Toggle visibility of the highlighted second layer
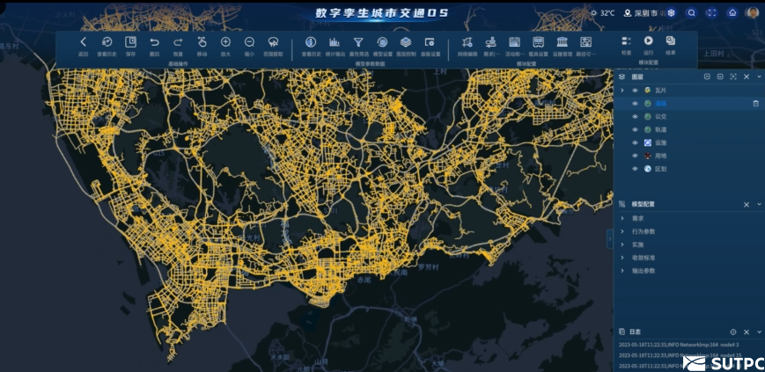This screenshot has height=372, width=765. point(635,104)
